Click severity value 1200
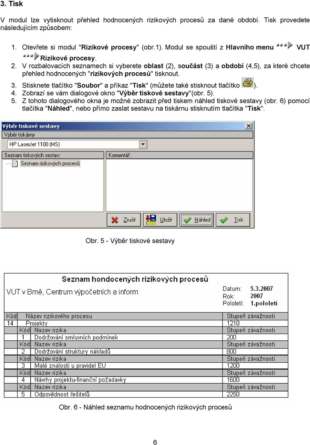The width and height of the screenshot is (310, 445). point(233,366)
